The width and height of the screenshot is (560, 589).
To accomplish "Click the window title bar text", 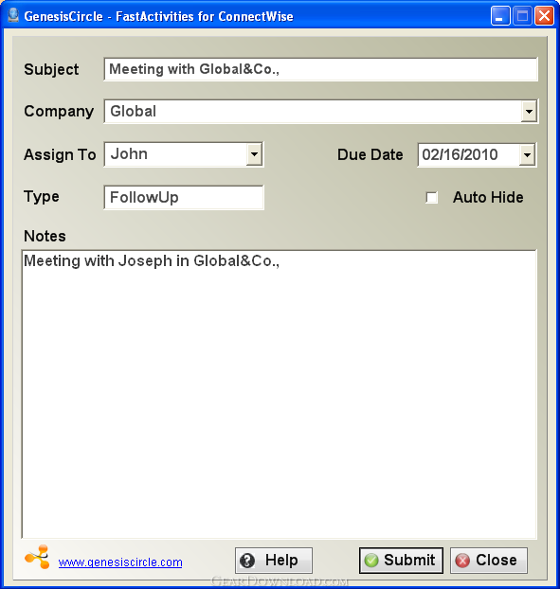I will pos(158,16).
